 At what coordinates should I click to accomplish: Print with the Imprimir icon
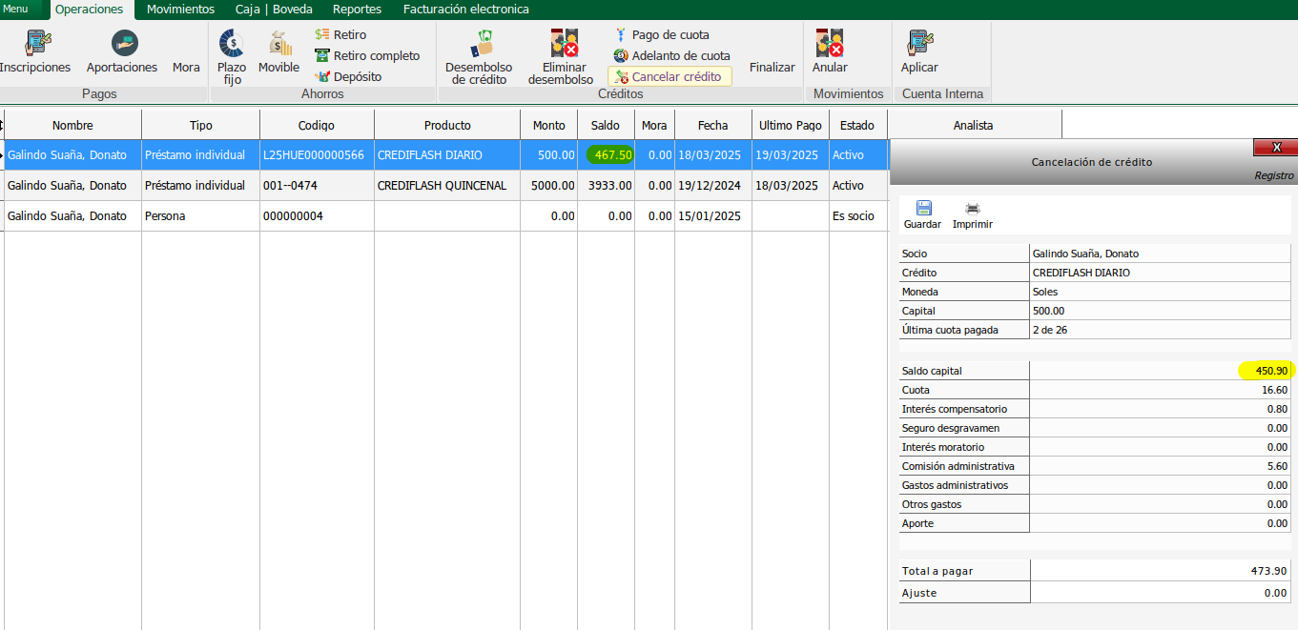point(972,209)
